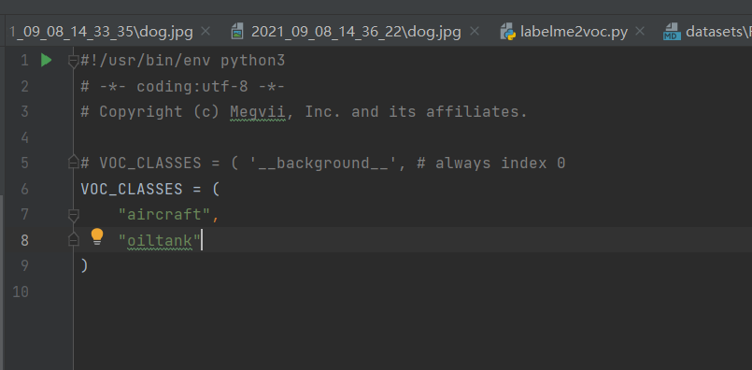The width and height of the screenshot is (752, 370).
Task: Click the '__background__' commented text
Action: click(x=324, y=164)
